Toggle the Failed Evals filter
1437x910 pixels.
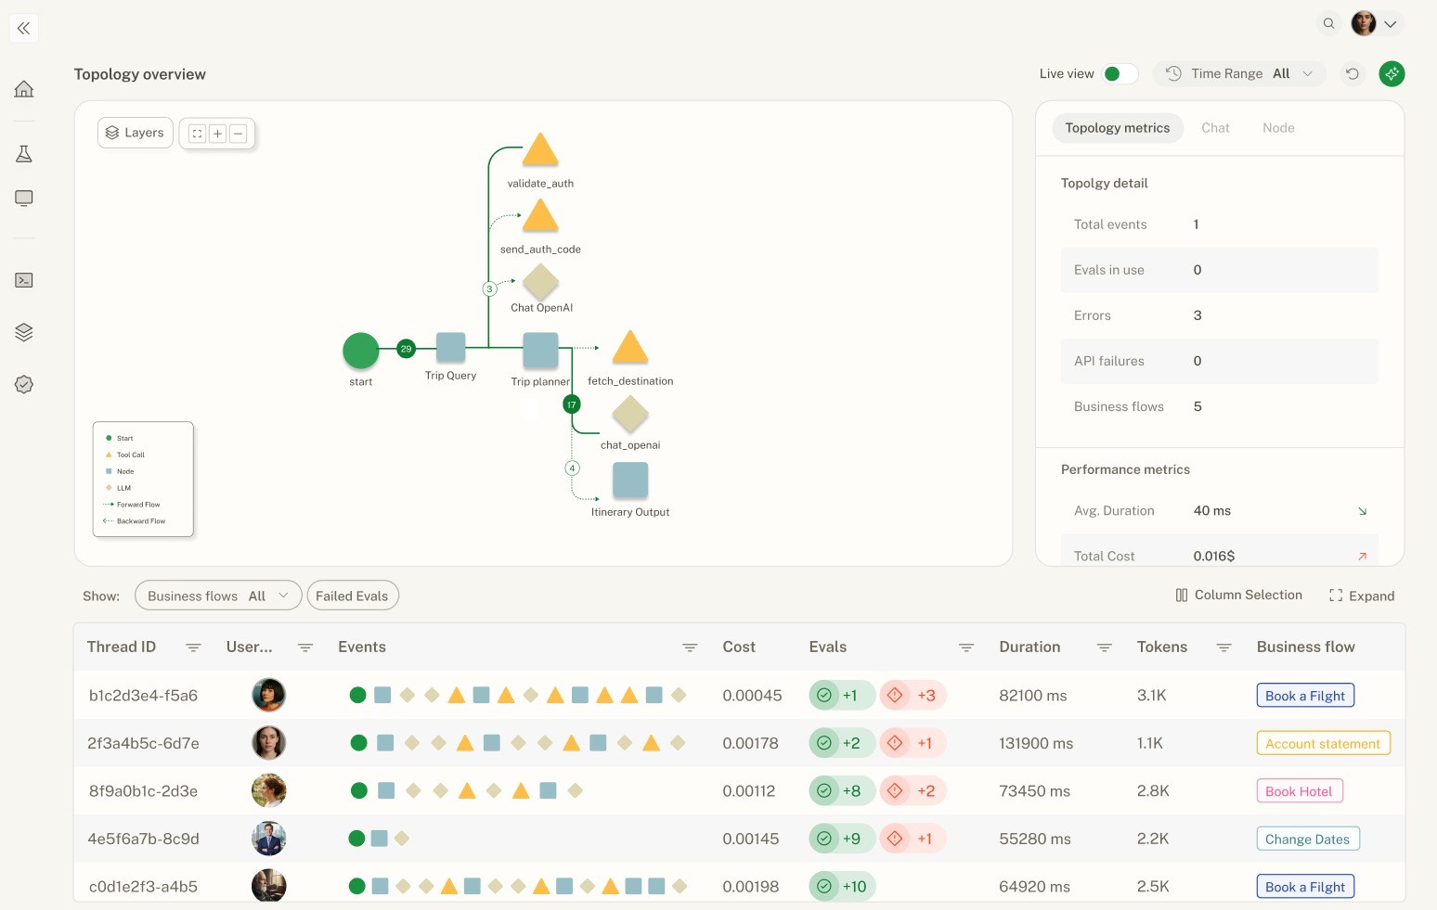tap(352, 596)
